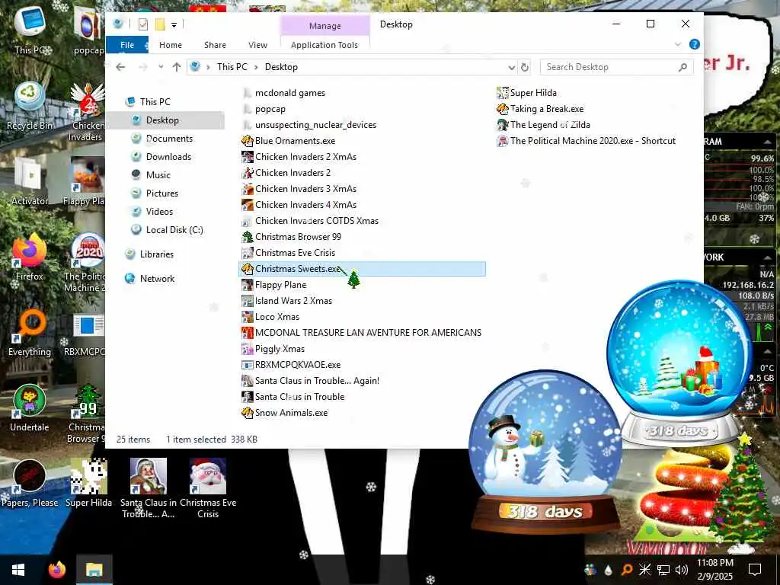Click Search Desktop input field
Screen dimensions: 780x585
pyautogui.click(x=617, y=67)
